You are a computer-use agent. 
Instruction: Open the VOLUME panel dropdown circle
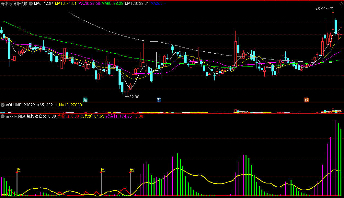pyautogui.click(x=3, y=105)
